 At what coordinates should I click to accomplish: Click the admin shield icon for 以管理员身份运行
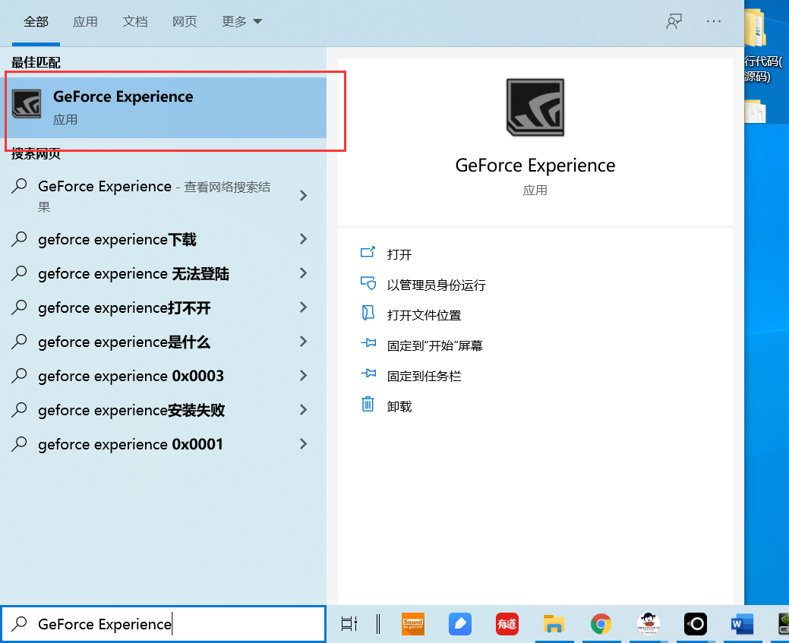click(368, 283)
